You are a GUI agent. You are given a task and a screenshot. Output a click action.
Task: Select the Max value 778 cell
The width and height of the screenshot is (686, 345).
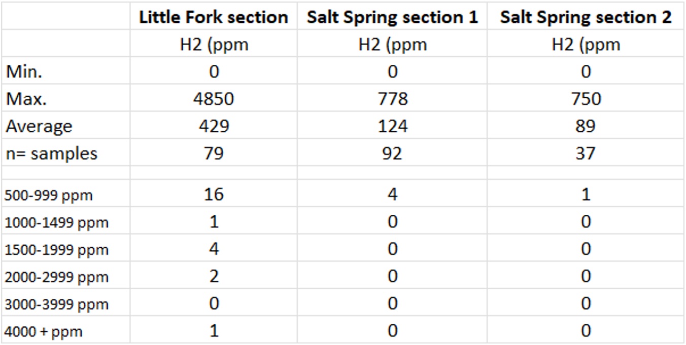[392, 99]
